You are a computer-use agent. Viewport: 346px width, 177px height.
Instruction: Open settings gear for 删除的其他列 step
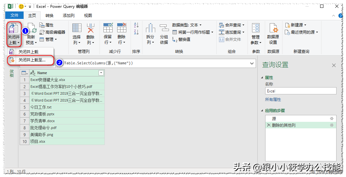pos(332,125)
